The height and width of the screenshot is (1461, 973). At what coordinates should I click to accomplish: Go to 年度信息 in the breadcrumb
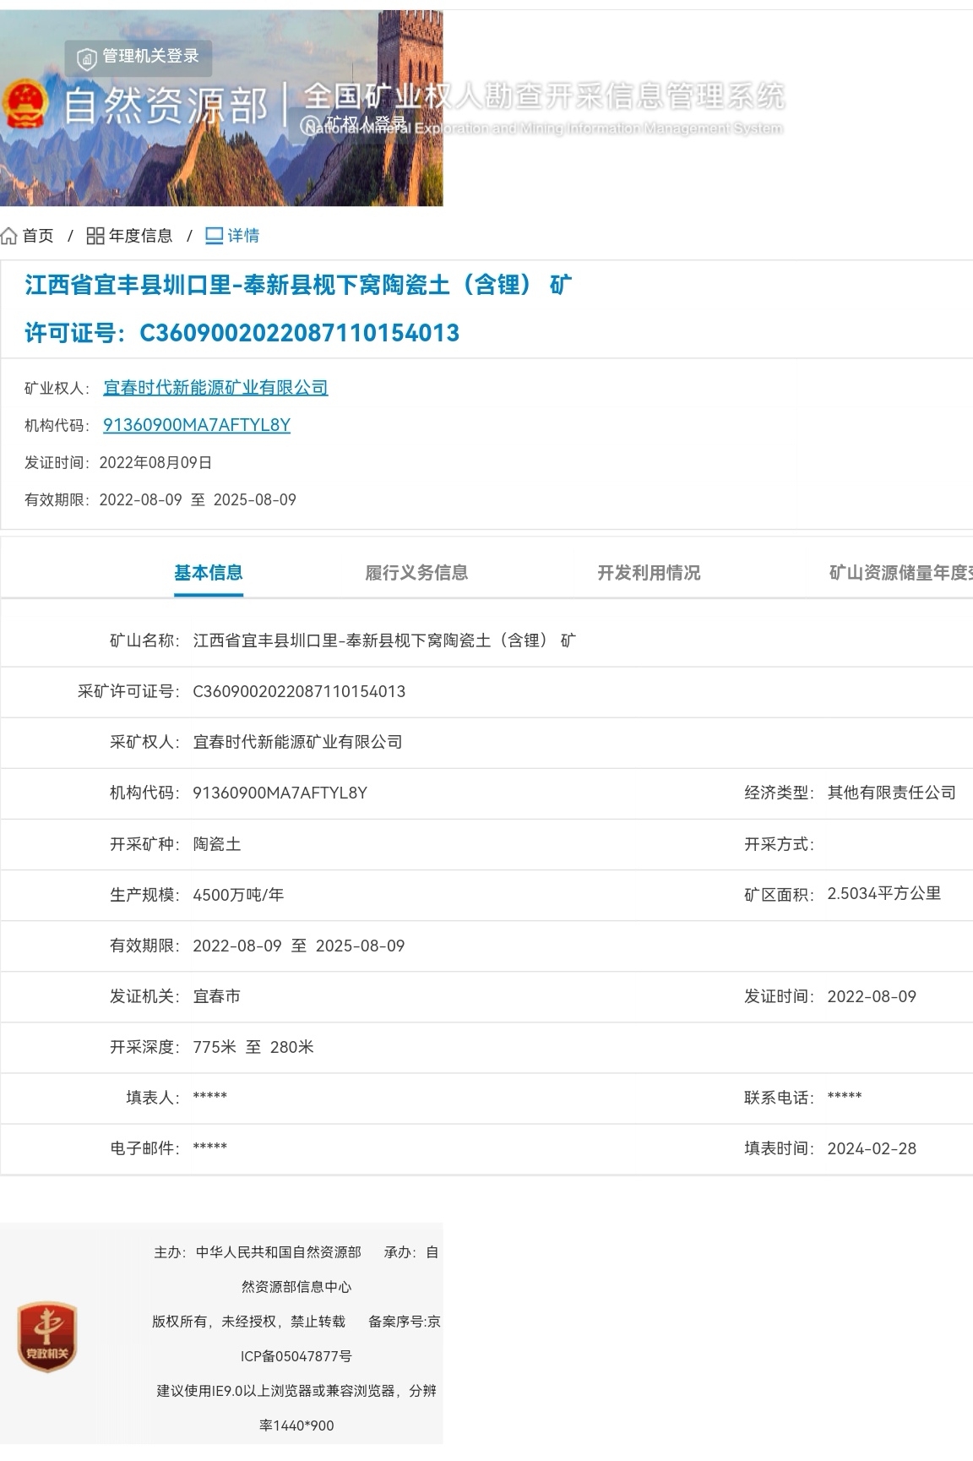pyautogui.click(x=140, y=236)
